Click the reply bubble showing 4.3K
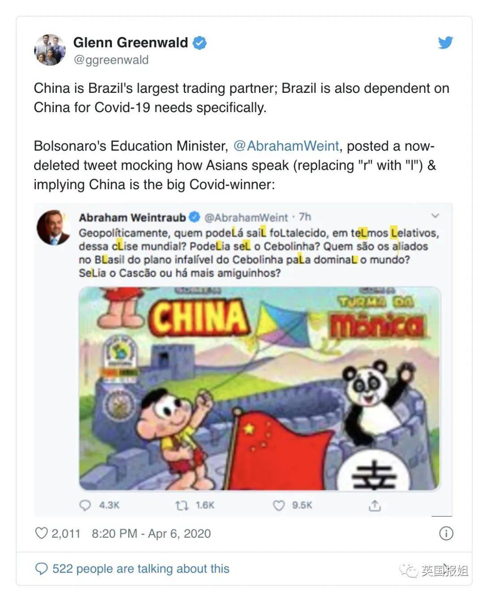 click(85, 505)
